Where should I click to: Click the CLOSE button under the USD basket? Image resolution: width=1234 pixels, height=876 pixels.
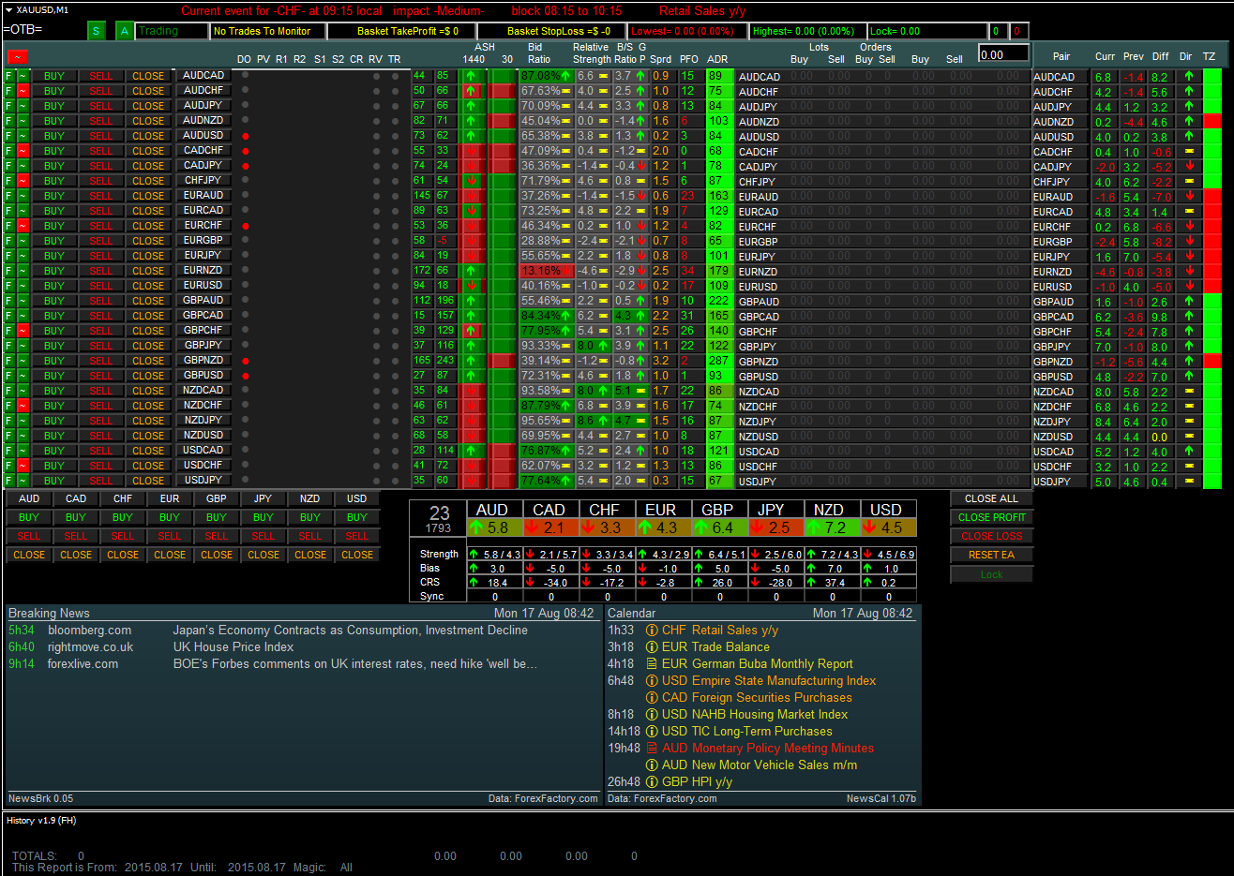357,555
